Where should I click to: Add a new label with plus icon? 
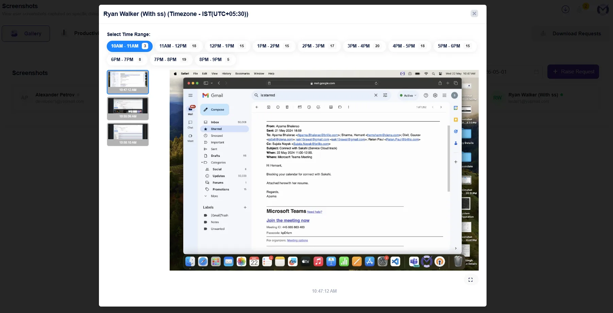tap(245, 207)
